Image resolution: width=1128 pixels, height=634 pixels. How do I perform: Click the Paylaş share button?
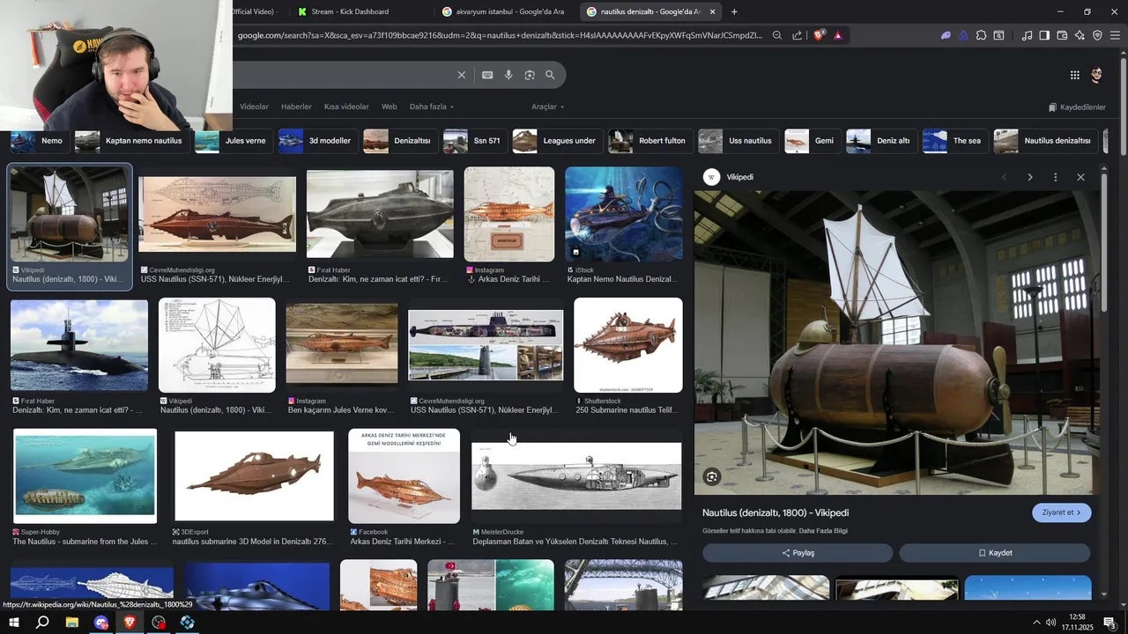798,553
